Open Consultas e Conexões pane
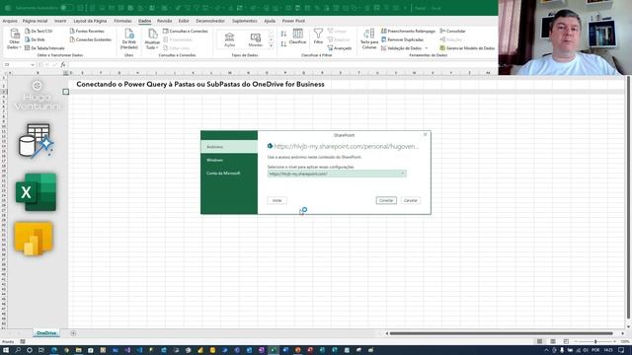632x355 pixels. click(186, 31)
